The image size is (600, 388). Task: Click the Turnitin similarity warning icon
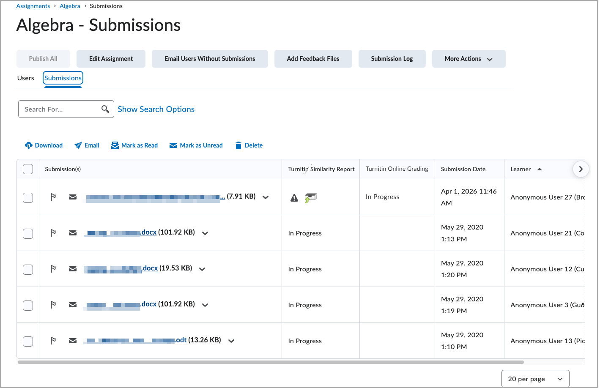click(x=294, y=197)
